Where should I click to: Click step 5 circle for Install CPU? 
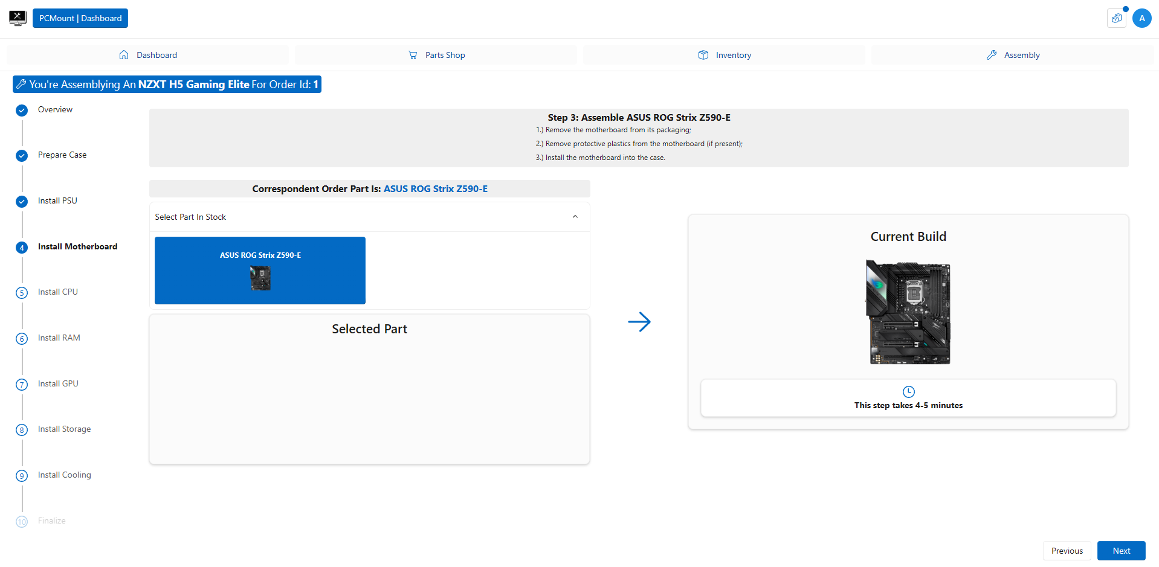pos(22,293)
